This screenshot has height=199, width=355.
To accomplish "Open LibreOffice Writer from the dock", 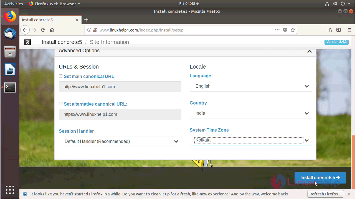I will coord(10,69).
